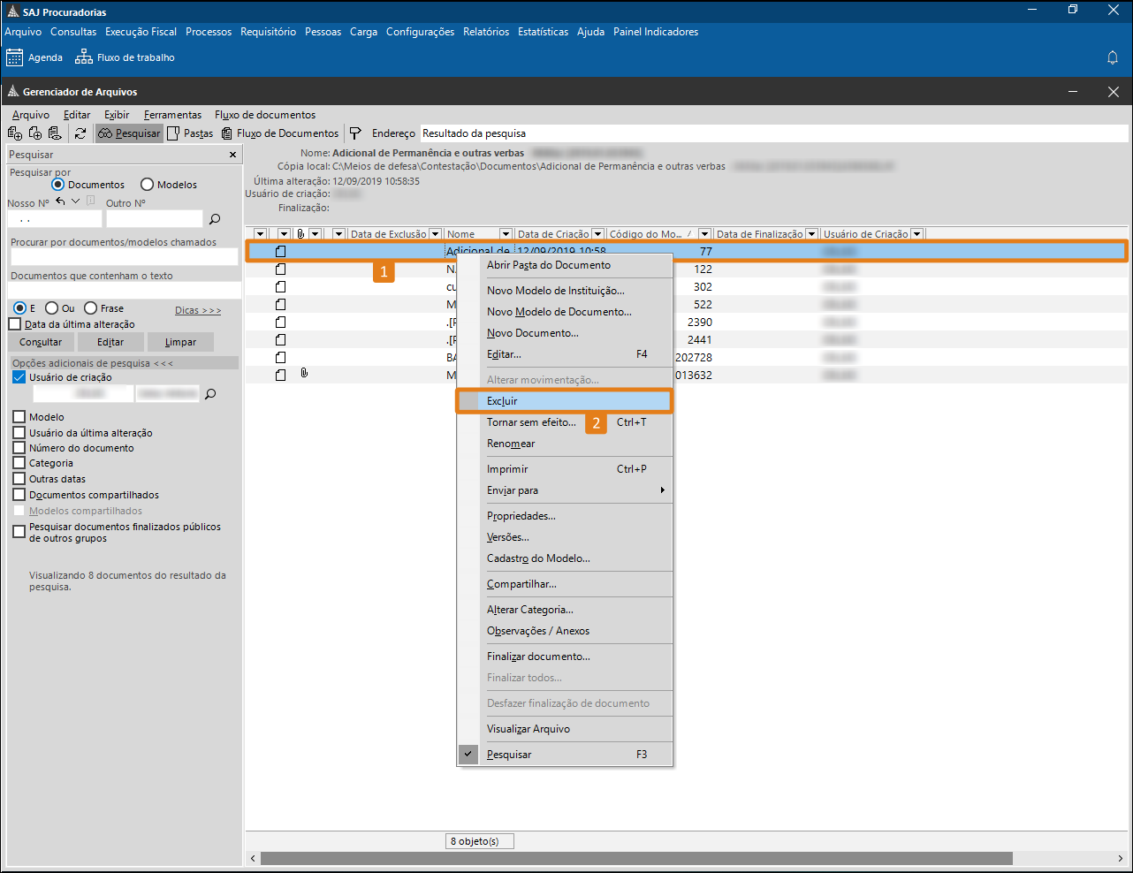Open Fluxo de trabalho workflow icon
This screenshot has height=873, width=1133.
click(x=84, y=57)
